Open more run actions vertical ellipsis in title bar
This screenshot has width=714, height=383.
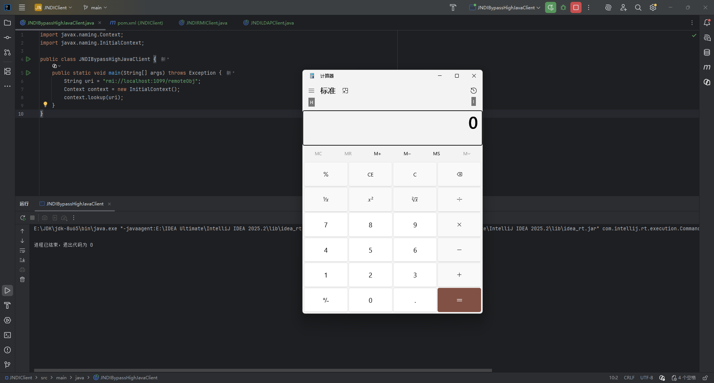589,7
